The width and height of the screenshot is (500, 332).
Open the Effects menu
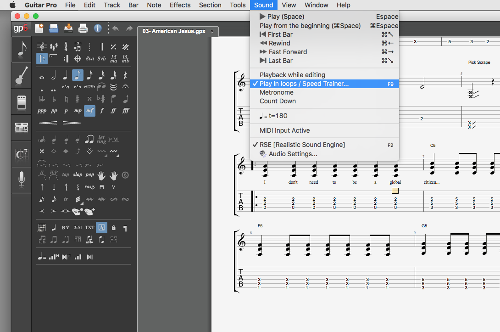coord(180,5)
